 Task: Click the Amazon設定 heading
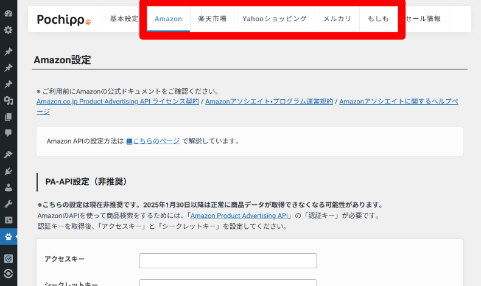[62, 60]
